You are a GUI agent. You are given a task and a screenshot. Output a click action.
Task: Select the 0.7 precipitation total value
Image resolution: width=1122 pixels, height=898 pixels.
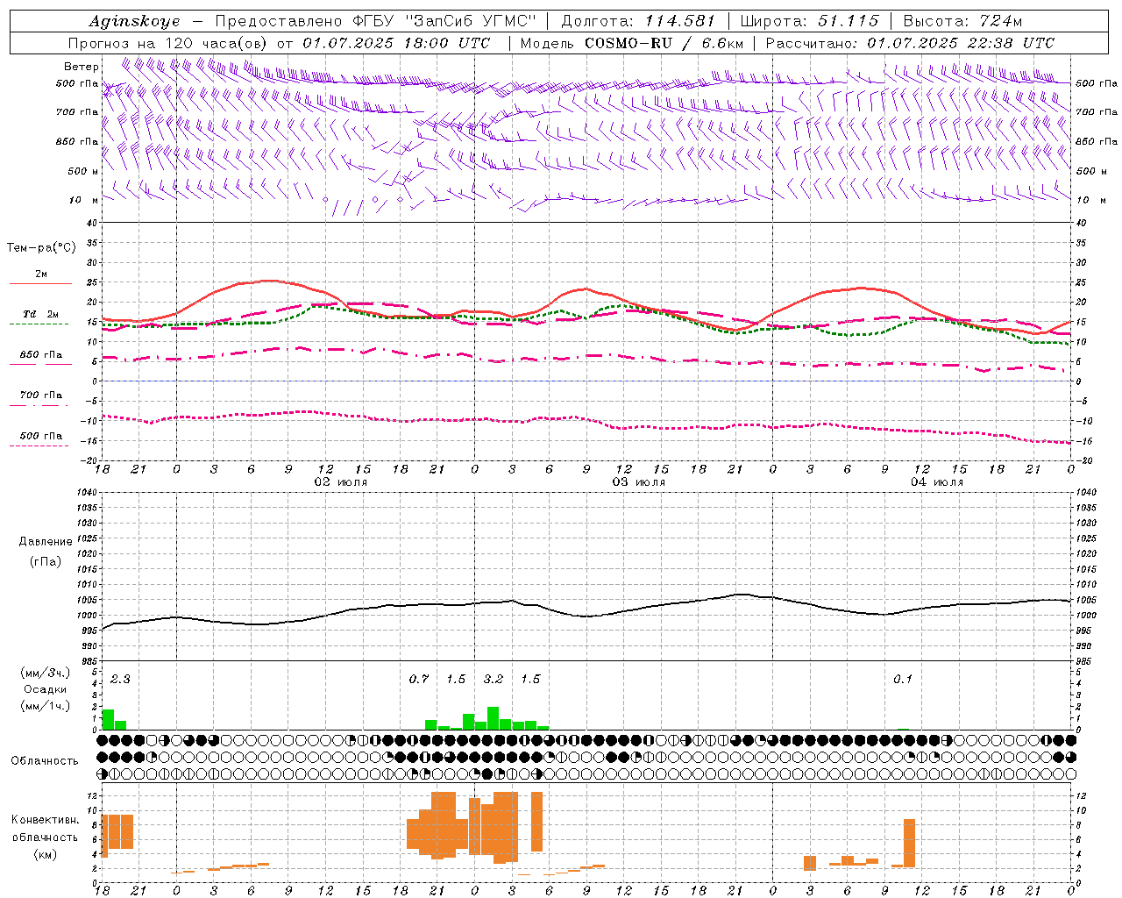(419, 680)
